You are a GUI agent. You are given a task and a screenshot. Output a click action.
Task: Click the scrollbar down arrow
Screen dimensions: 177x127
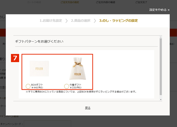coord(161,99)
